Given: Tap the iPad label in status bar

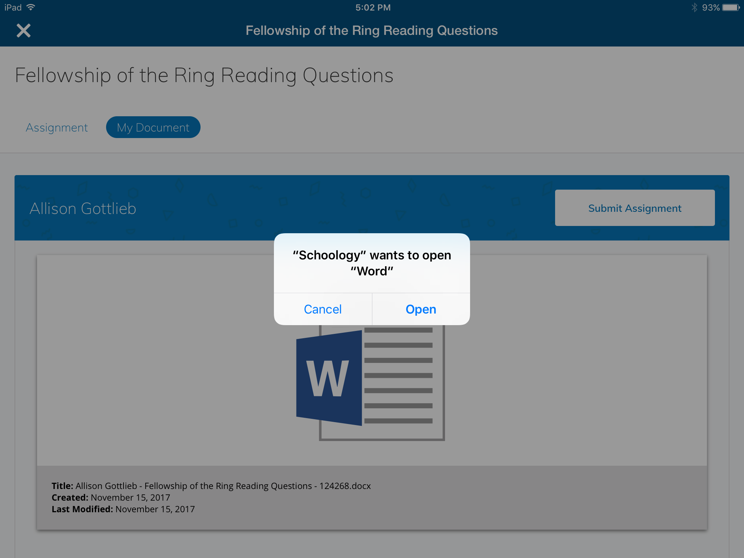Looking at the screenshot, I should [x=13, y=7].
